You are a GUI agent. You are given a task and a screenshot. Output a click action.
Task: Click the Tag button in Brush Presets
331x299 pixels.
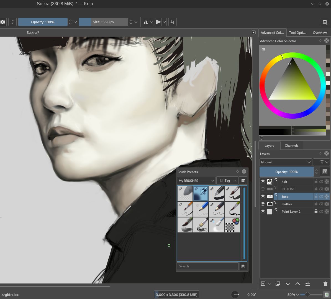pos(227,181)
